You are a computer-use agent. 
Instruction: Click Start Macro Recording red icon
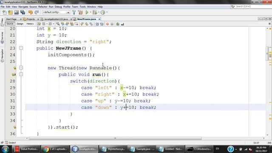point(108,24)
